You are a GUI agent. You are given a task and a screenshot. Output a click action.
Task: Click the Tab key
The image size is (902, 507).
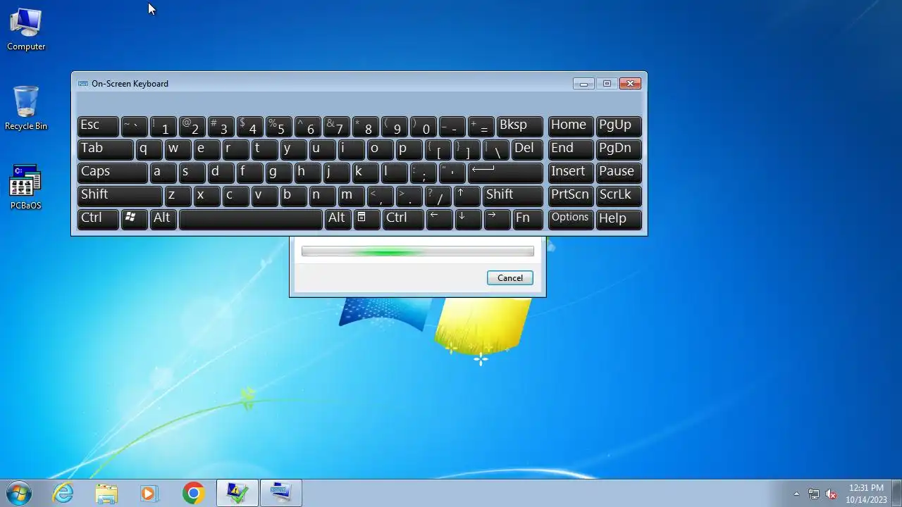(105, 149)
